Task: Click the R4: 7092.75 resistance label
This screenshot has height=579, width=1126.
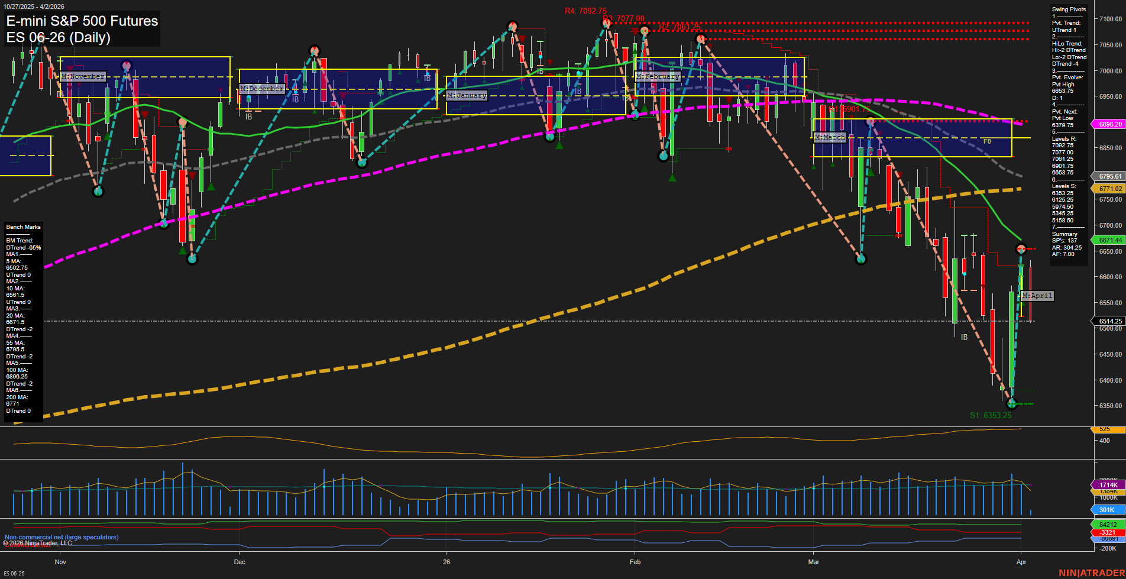Action: pos(585,9)
